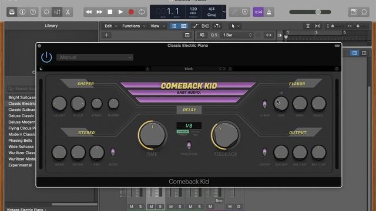Viewport: 376px width, 211px height.
Task: Toggle Cycle mode in the transport
Action: coord(142,12)
